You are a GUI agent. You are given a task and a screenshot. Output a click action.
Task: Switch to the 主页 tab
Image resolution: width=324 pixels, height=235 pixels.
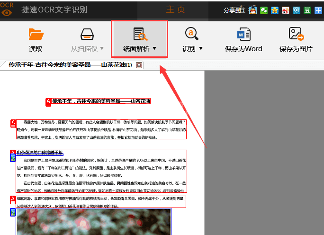(175, 9)
